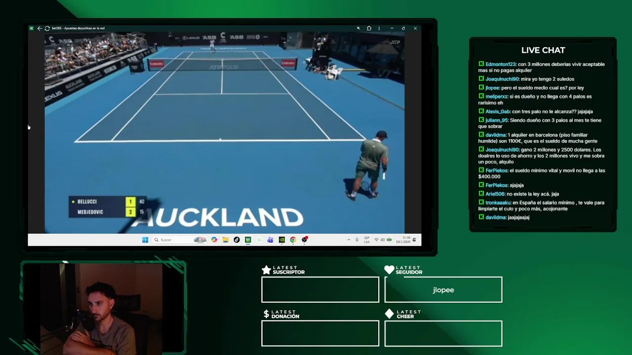Open the notification bell icon
Image resolution: width=632 pixels, height=355 pixels.
(x=414, y=240)
